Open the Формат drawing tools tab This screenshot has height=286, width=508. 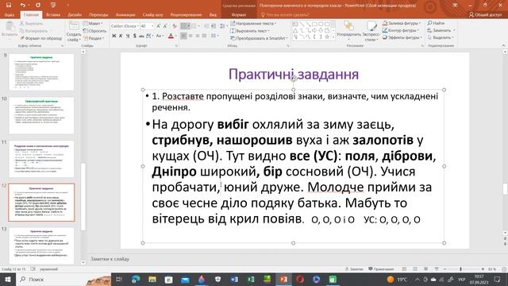(x=239, y=14)
